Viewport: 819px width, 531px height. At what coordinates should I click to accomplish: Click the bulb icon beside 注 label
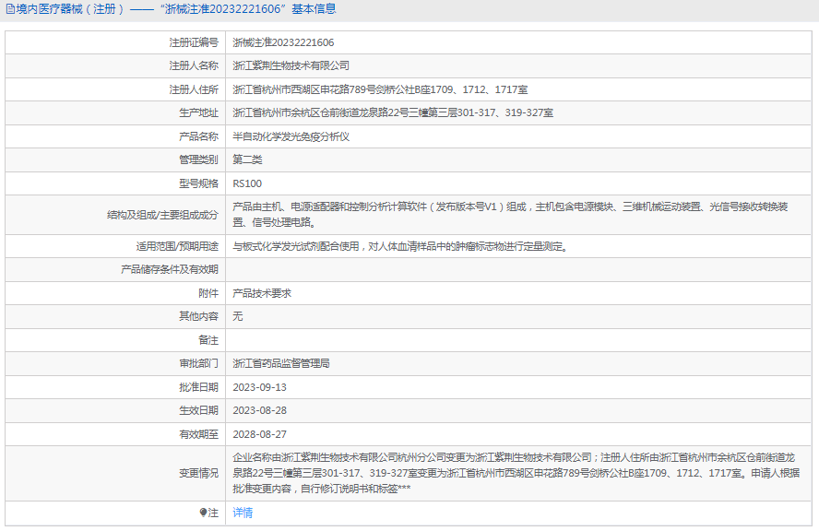(203, 513)
